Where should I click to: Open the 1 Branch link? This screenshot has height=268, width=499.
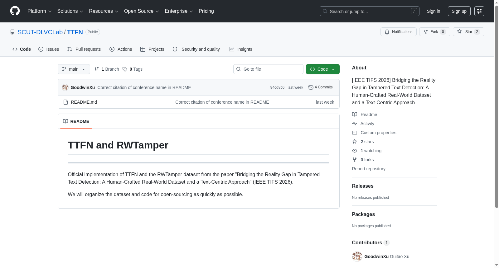point(107,69)
